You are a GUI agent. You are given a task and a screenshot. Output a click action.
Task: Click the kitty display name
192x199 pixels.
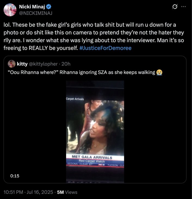[x=22, y=64]
